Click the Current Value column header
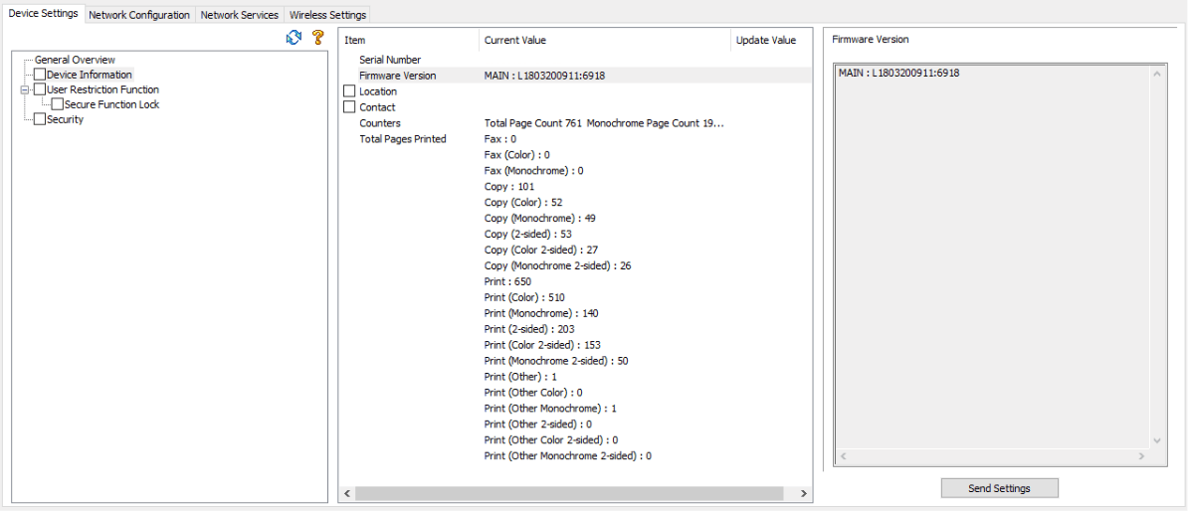This screenshot has width=1188, height=511. click(x=605, y=40)
